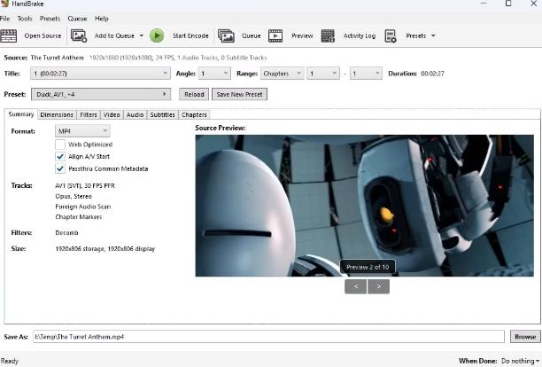Screen dimensions: 542x367
Task: Click 'The Turret Anthem' source name
Action: pos(58,58)
